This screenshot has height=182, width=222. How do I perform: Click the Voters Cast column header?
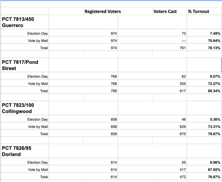click(x=165, y=12)
